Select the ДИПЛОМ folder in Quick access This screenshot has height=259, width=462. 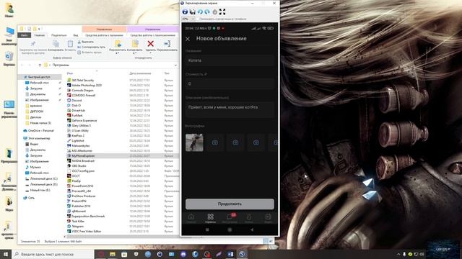coord(34,112)
